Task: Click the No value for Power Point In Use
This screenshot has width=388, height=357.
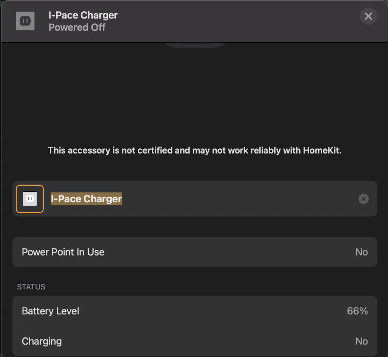Action: pos(361,252)
